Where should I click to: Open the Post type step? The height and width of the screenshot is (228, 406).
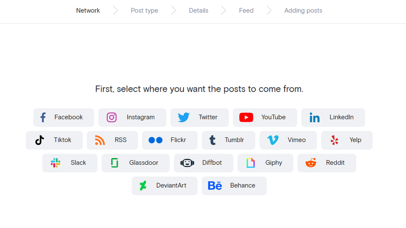coord(144,10)
